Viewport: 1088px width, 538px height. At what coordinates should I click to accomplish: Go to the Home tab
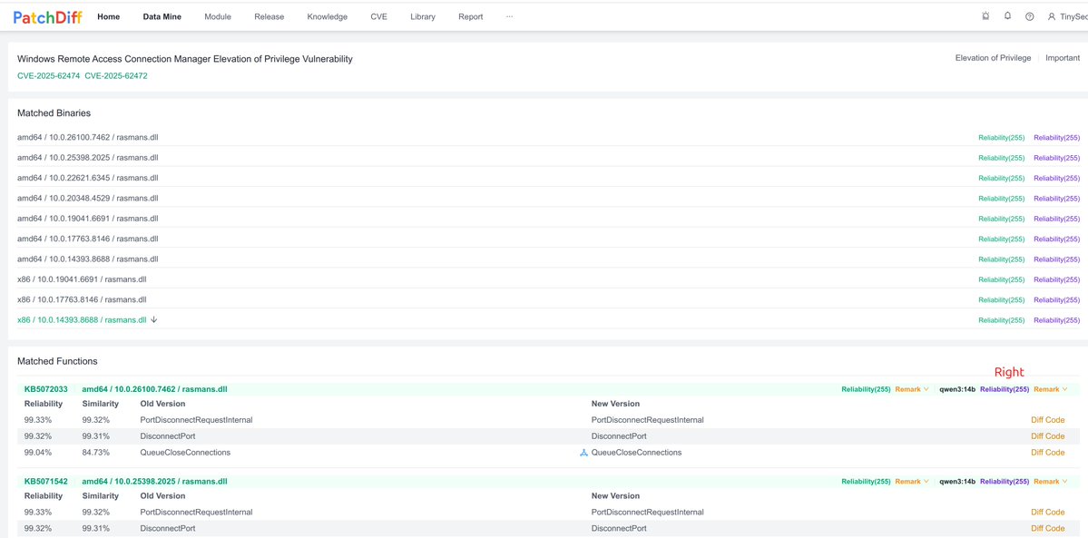click(108, 16)
